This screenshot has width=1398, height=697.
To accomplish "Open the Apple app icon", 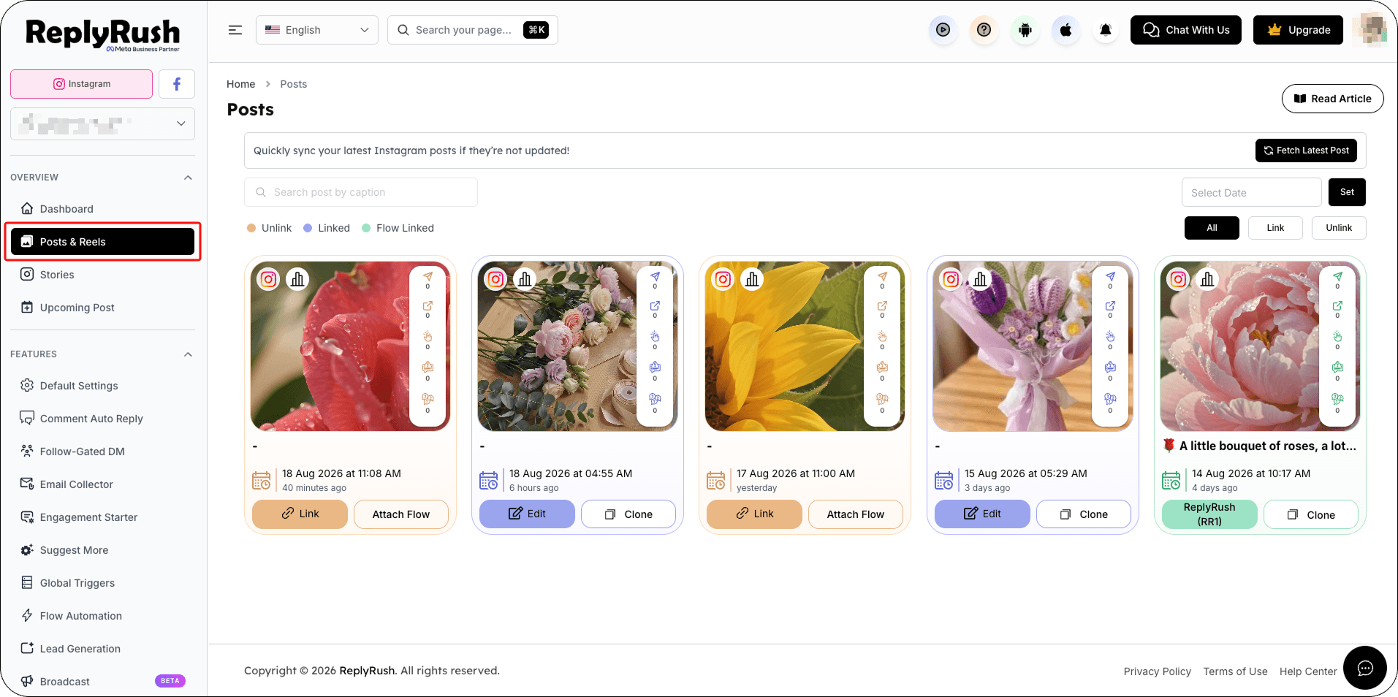I will [1066, 30].
